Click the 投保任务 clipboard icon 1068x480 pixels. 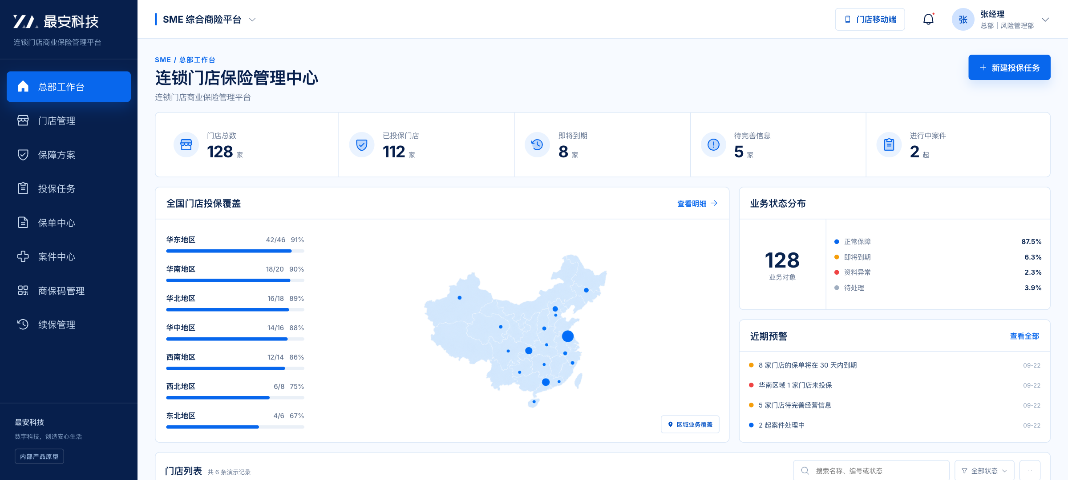click(x=23, y=188)
